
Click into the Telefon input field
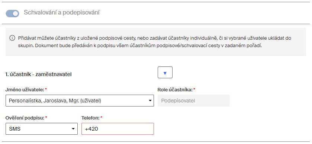click(x=118, y=129)
